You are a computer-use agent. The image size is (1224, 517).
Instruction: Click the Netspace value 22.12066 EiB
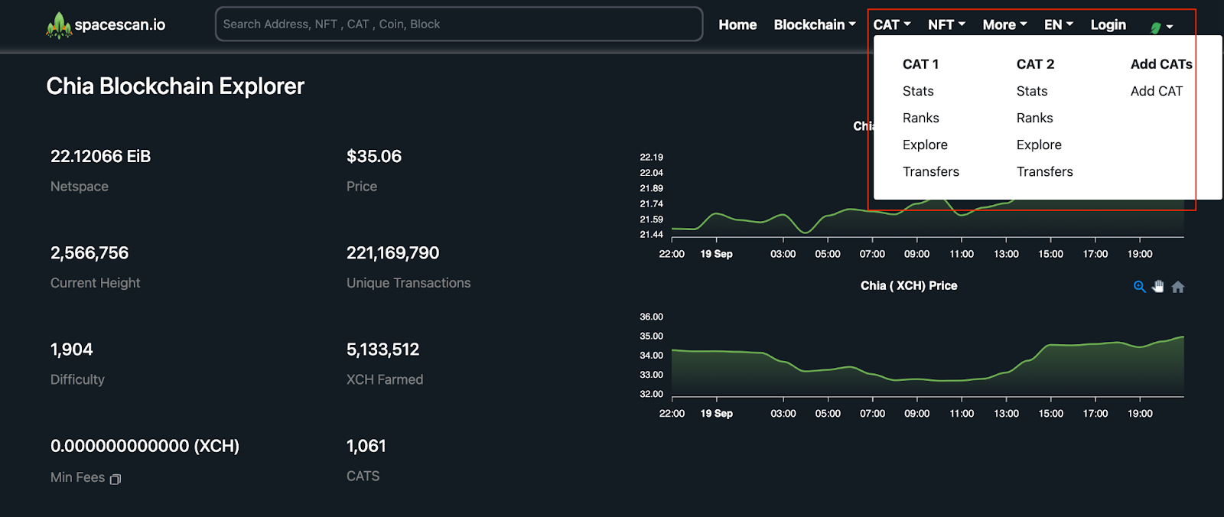coord(101,156)
